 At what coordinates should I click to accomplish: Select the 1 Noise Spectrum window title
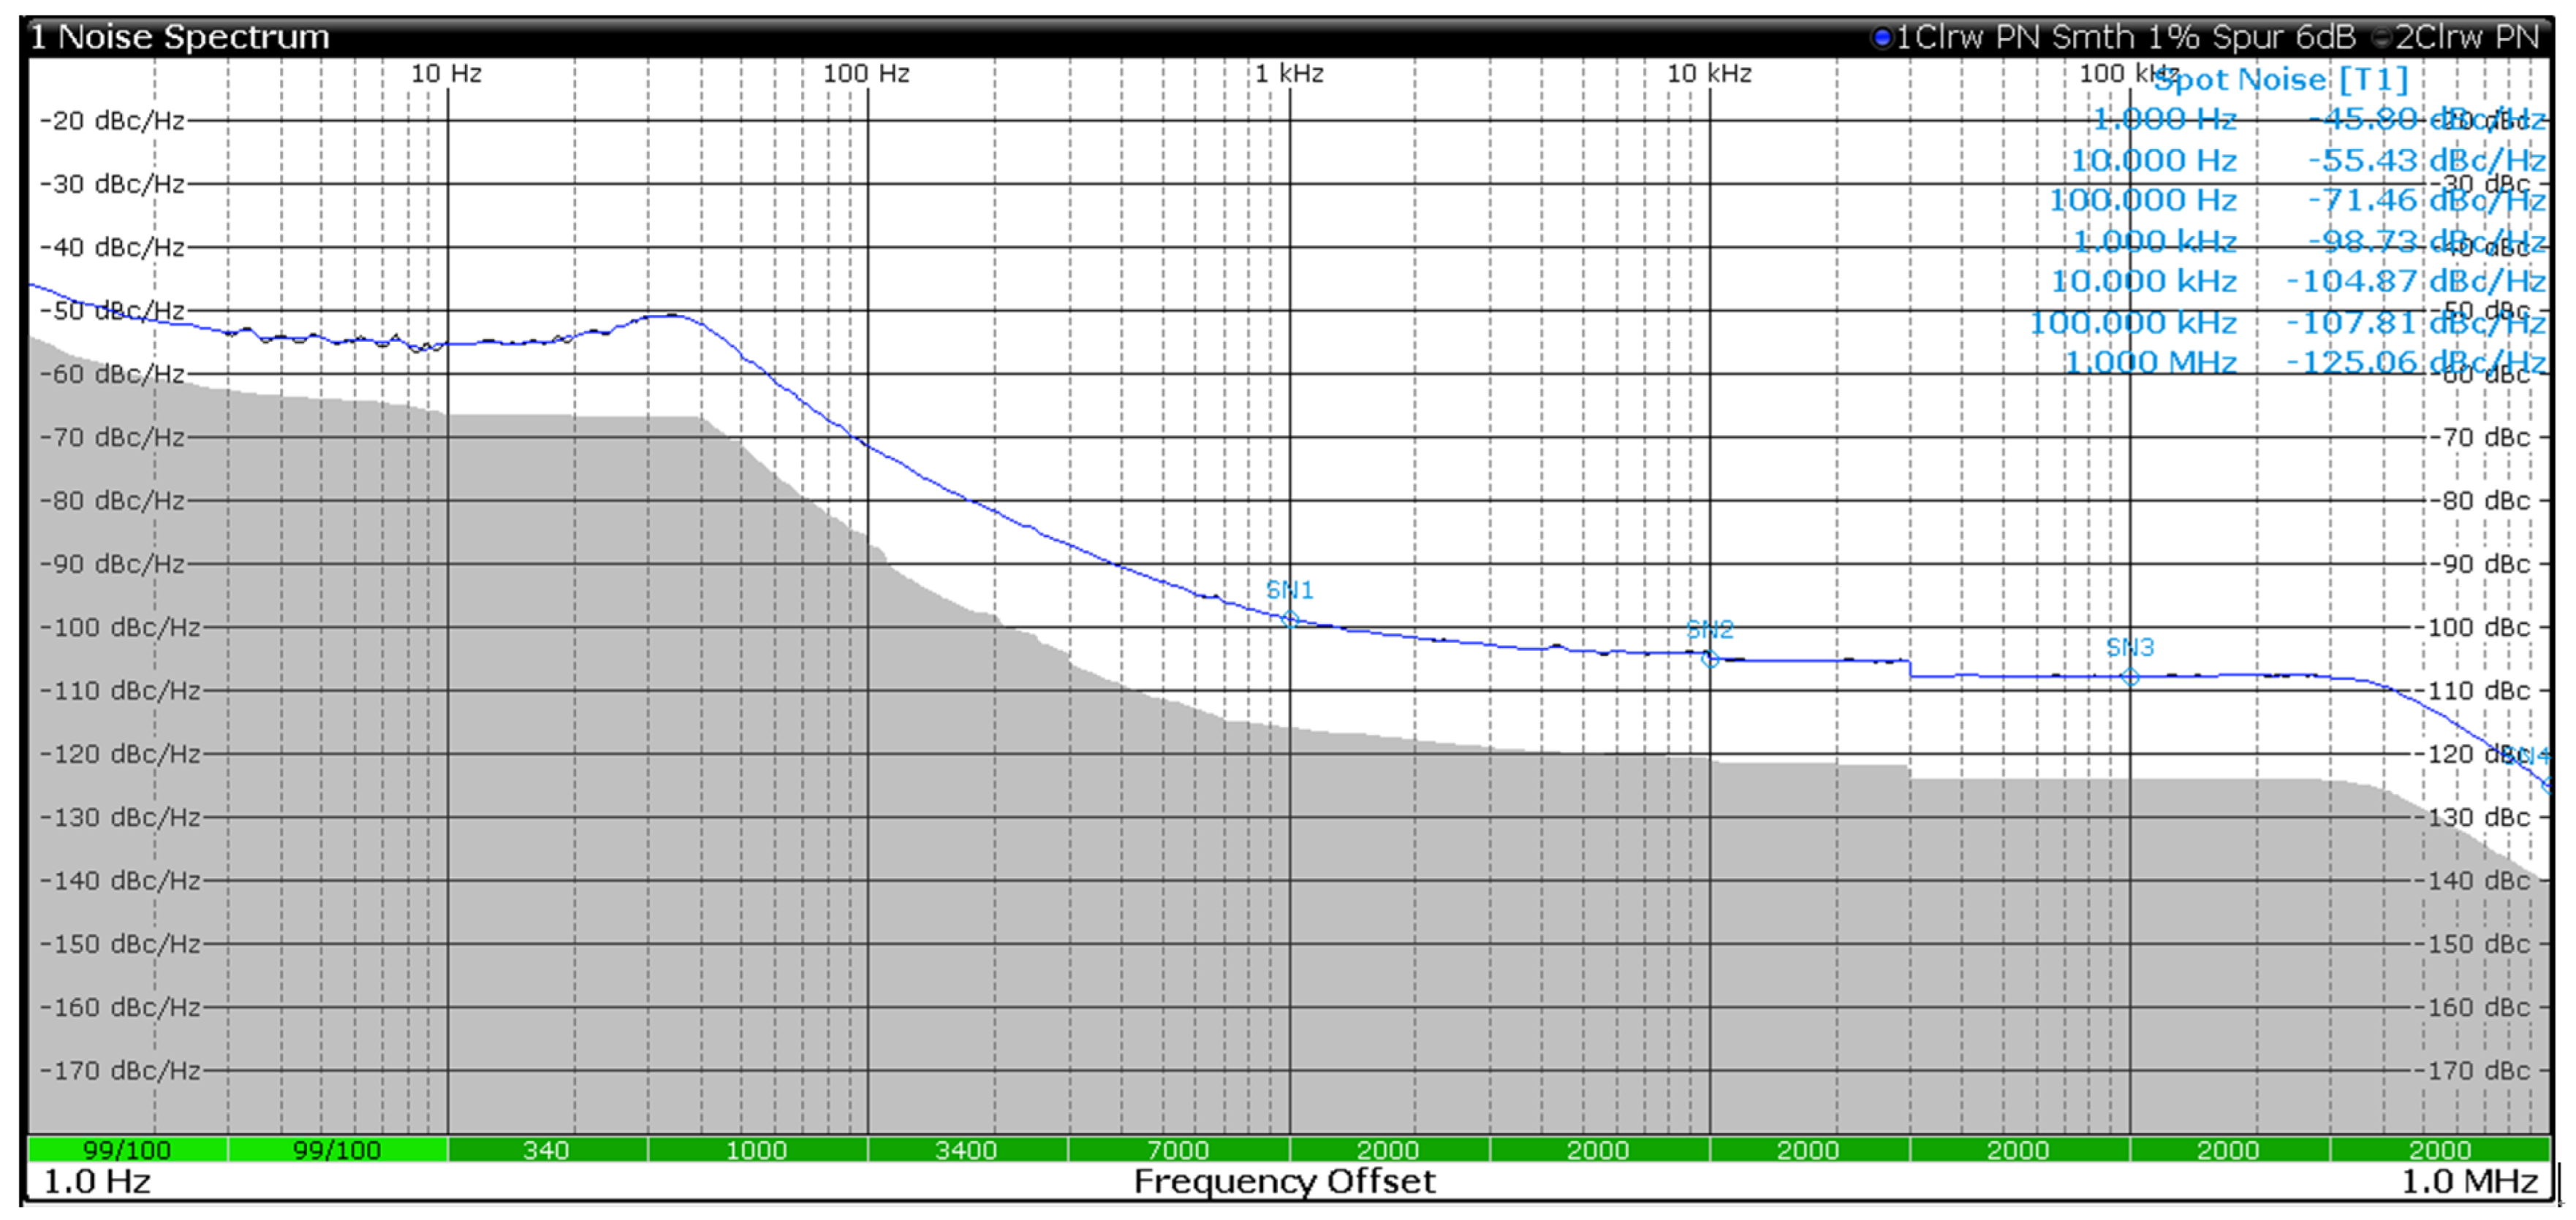click(180, 38)
